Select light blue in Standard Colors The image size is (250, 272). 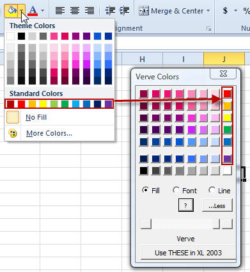[76, 104]
